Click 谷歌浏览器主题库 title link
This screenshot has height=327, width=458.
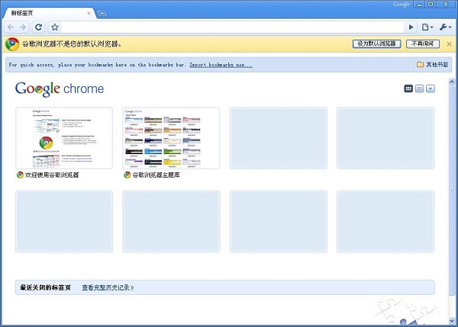156,175
